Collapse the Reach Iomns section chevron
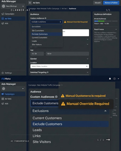121x151 pixels. [116, 29]
